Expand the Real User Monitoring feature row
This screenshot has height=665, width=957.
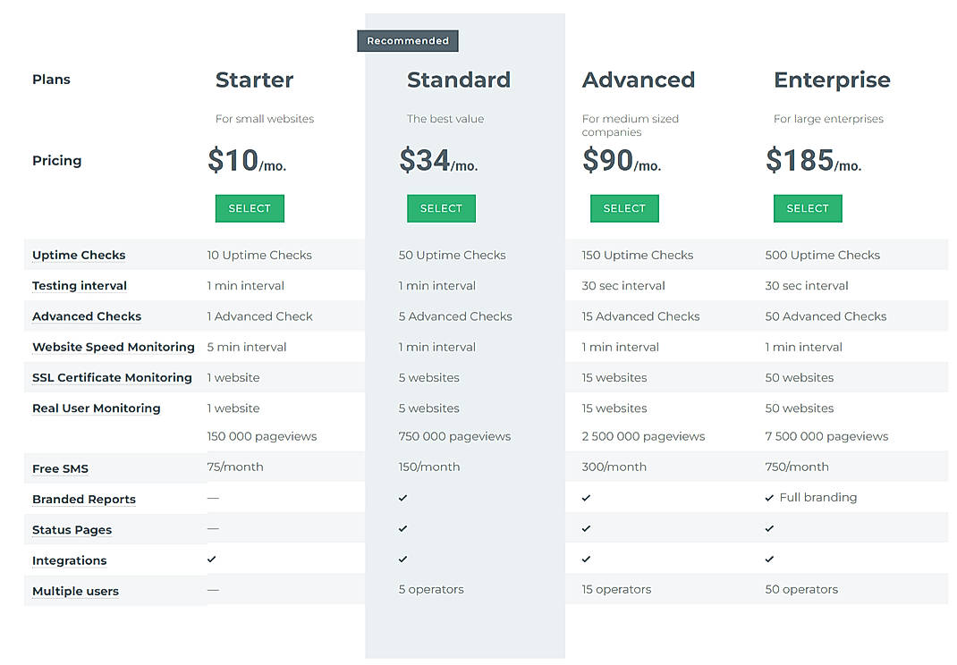click(x=96, y=408)
